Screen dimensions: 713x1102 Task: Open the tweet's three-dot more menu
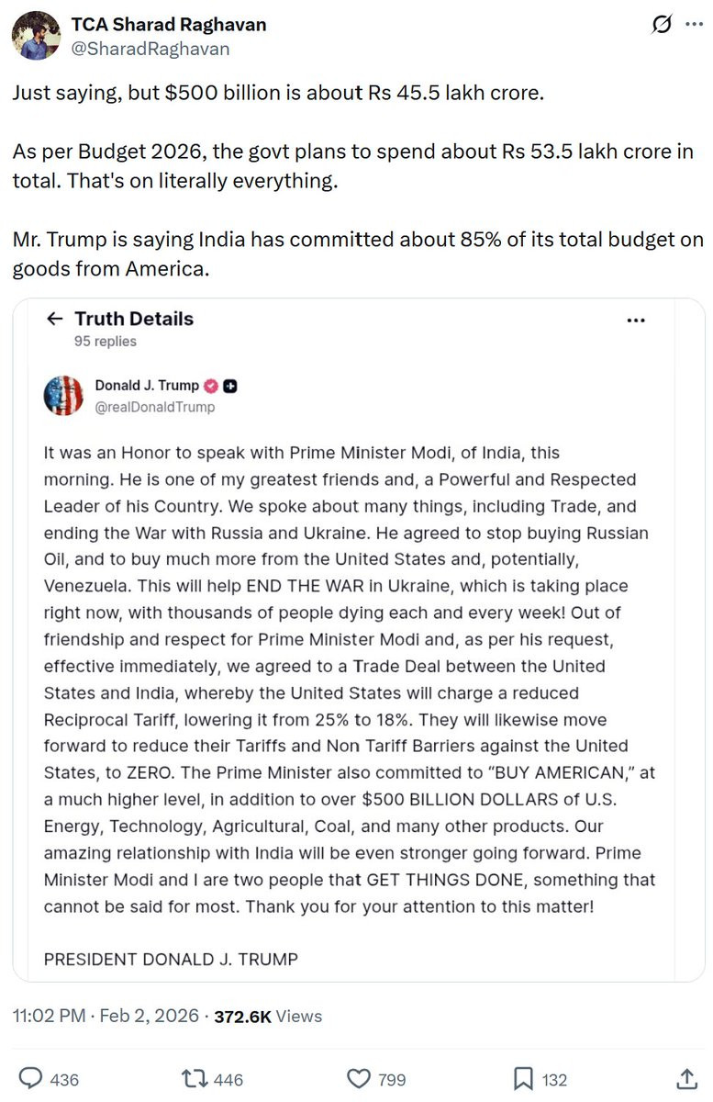(x=694, y=25)
